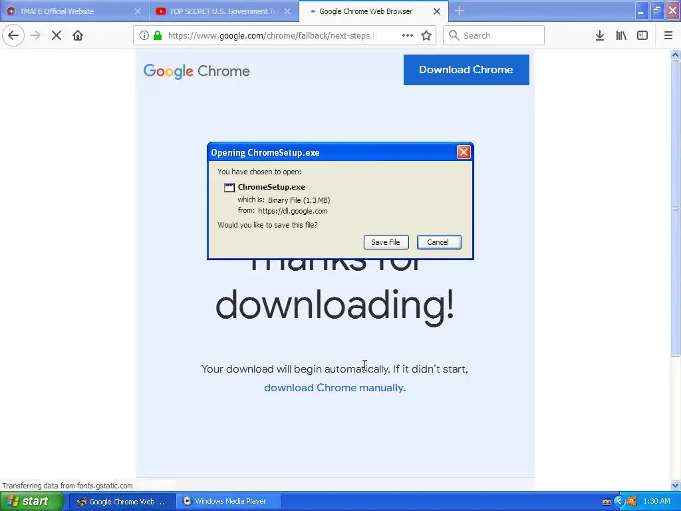The image size is (681, 511).
Task: Click the vertical scrollbar thumb
Action: pos(675,208)
